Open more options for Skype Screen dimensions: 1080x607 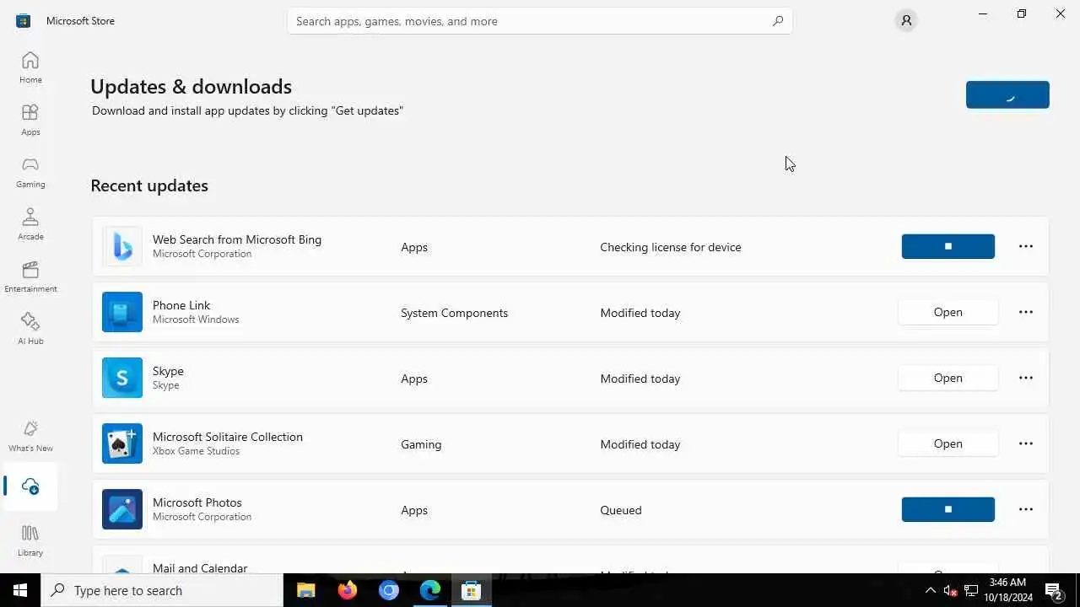pos(1026,378)
